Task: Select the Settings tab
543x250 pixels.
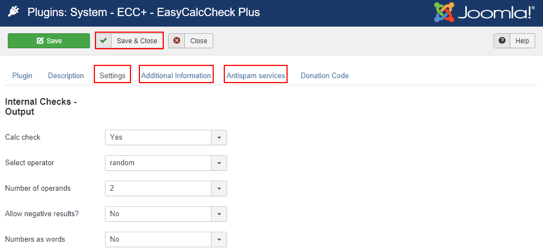Action: click(x=113, y=76)
